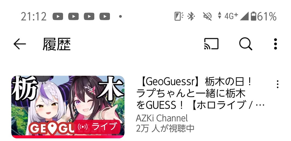Tap the Bluetooth status icon
The image size is (291, 141).
[191, 16]
